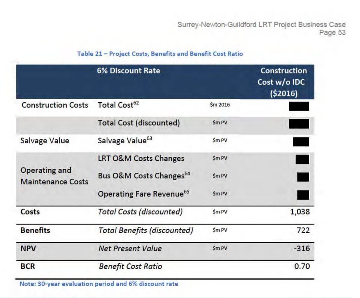This screenshot has width=360, height=298.
Task: Click the Net Present Value figure -316
Action: coord(302,248)
